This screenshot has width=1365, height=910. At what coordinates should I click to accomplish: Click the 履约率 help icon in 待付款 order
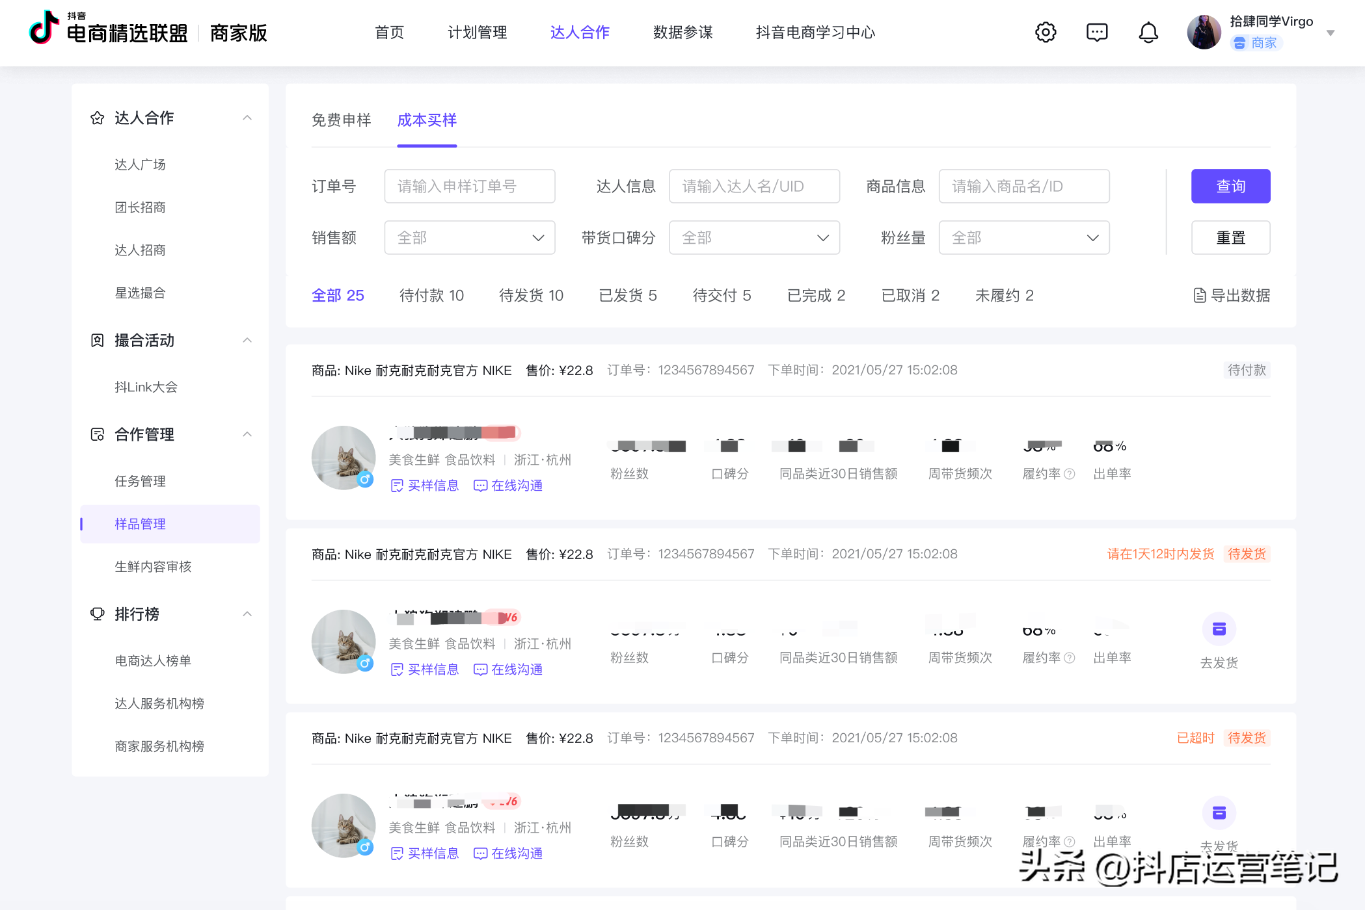click(x=1070, y=474)
